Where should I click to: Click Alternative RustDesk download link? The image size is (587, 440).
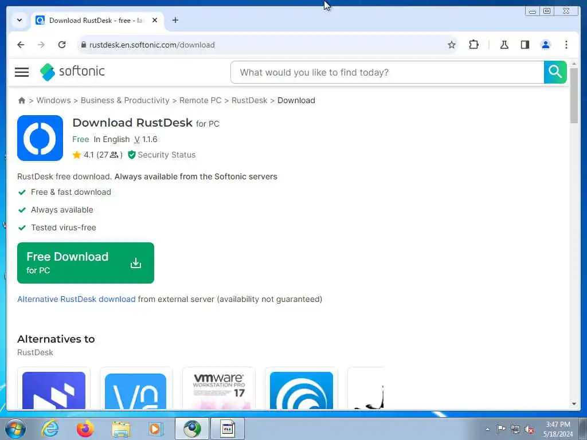[76, 299]
